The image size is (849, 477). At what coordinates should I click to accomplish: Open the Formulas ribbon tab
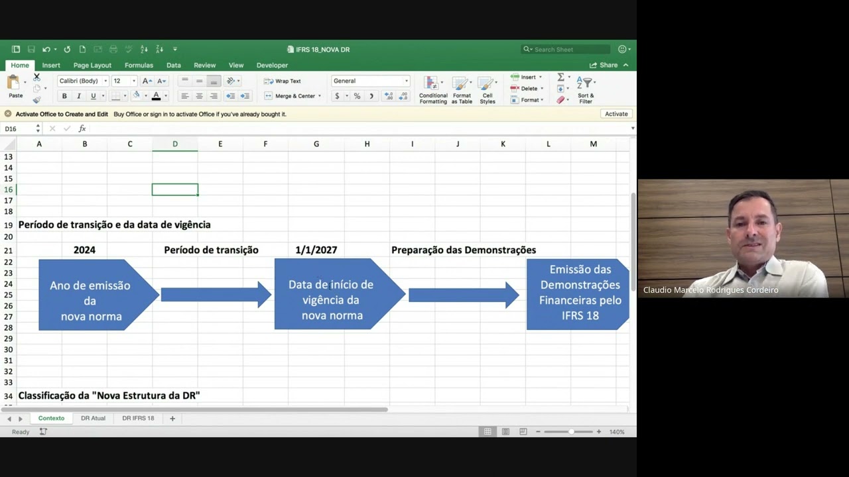click(139, 65)
